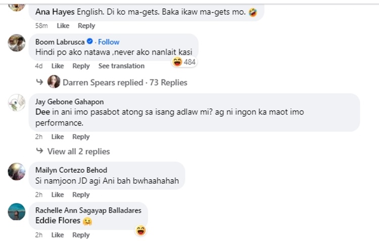Viewport: 379px width, 241px height.
Task: Reply to Rachelle Ann Sagayap Balladares' comment
Action: (x=81, y=235)
